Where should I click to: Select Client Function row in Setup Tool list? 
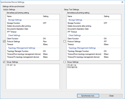tap(94, 38)
